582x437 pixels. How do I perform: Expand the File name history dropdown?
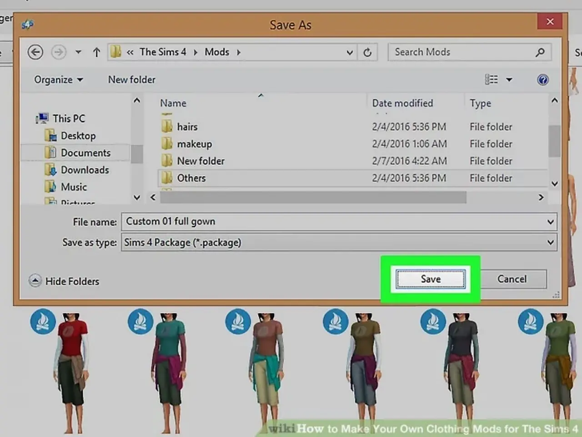(550, 222)
